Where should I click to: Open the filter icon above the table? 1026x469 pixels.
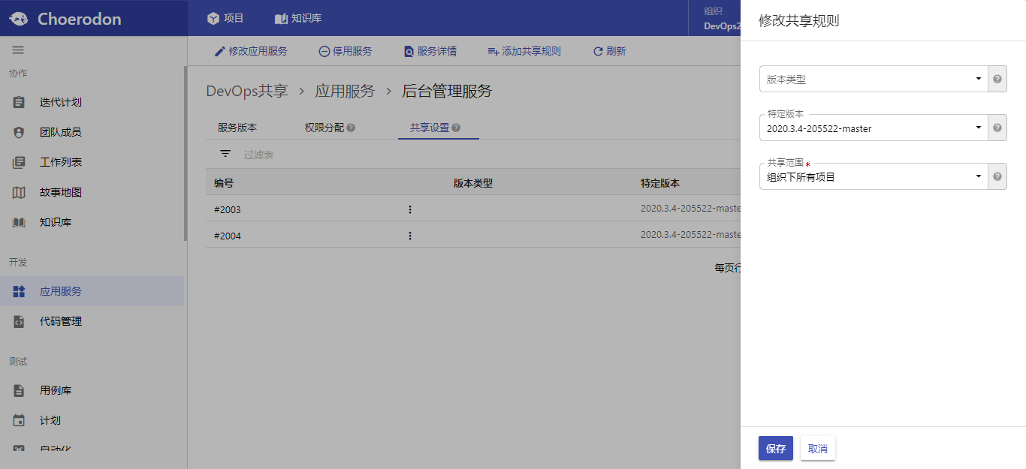(225, 153)
